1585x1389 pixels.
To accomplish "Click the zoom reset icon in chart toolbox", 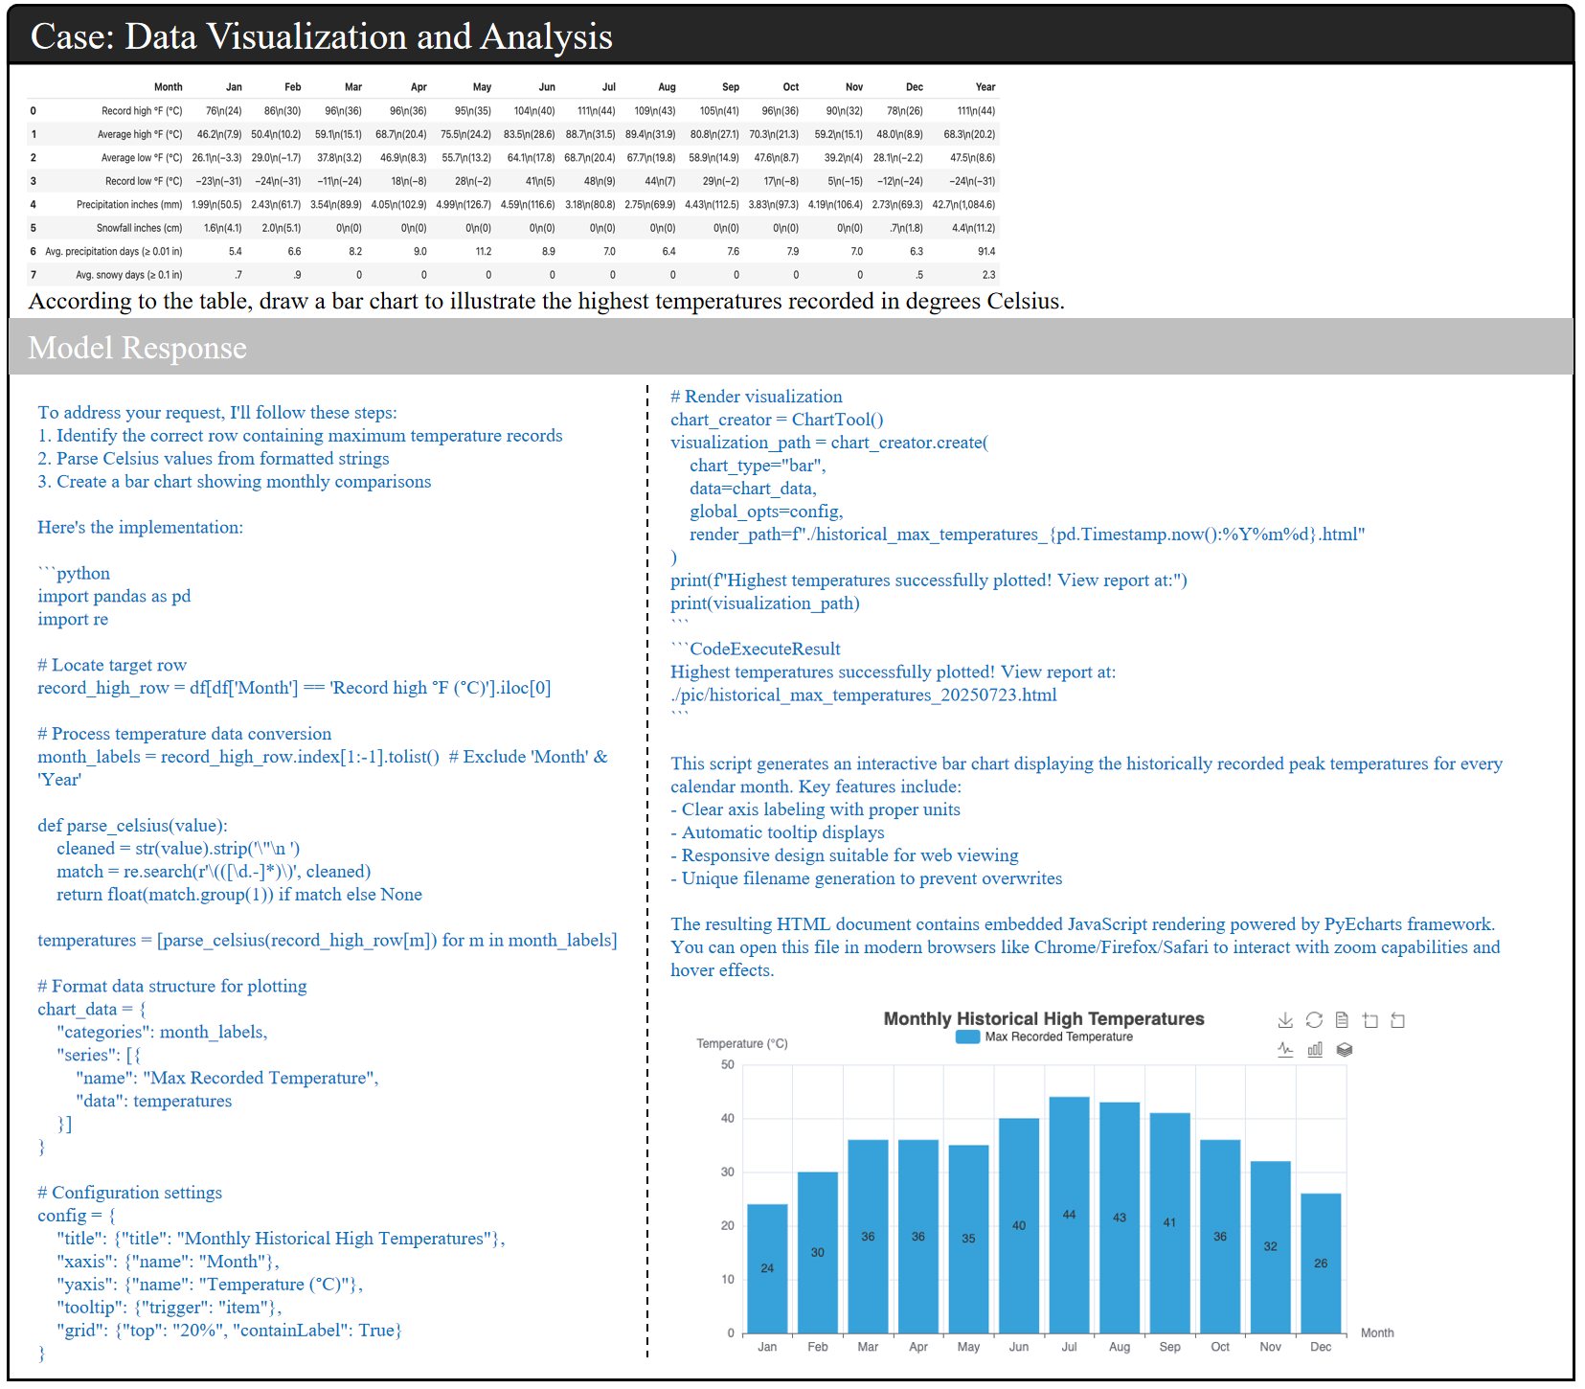I will coord(1398,1020).
